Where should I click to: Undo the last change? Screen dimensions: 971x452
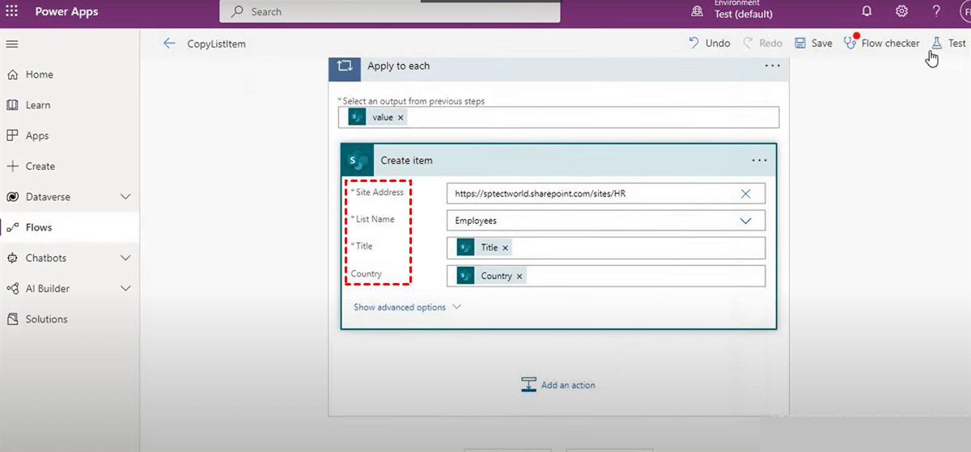(x=710, y=44)
